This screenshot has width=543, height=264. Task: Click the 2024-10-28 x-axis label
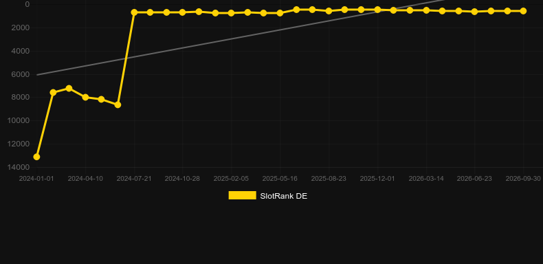tap(182, 179)
